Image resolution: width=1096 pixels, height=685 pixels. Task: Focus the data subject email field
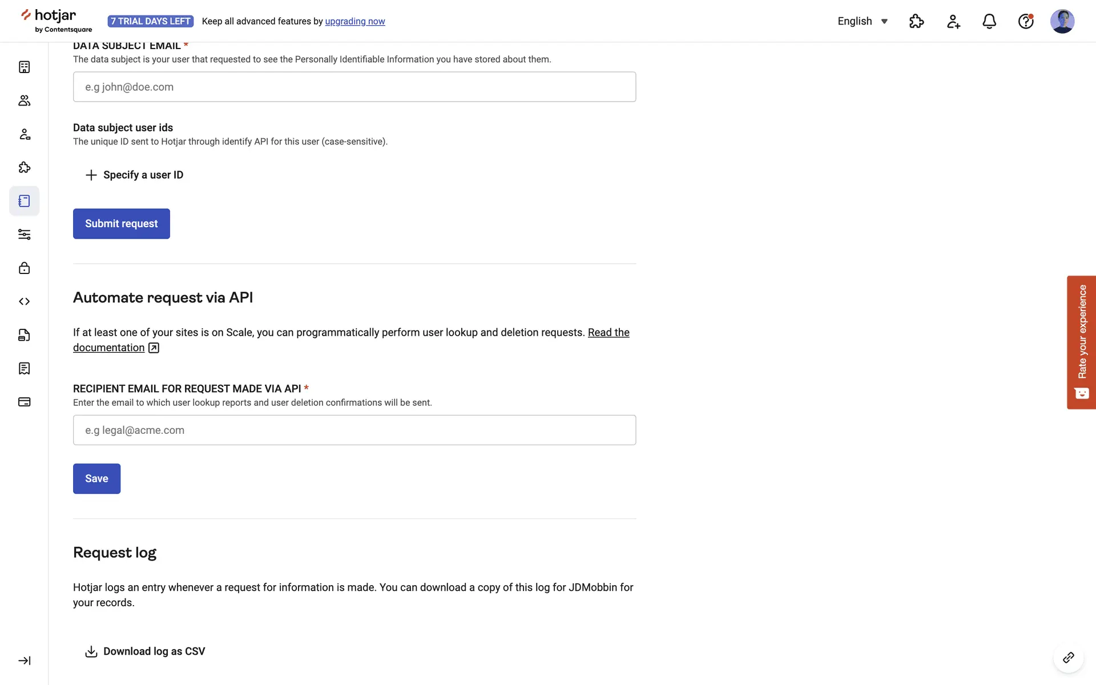354,87
